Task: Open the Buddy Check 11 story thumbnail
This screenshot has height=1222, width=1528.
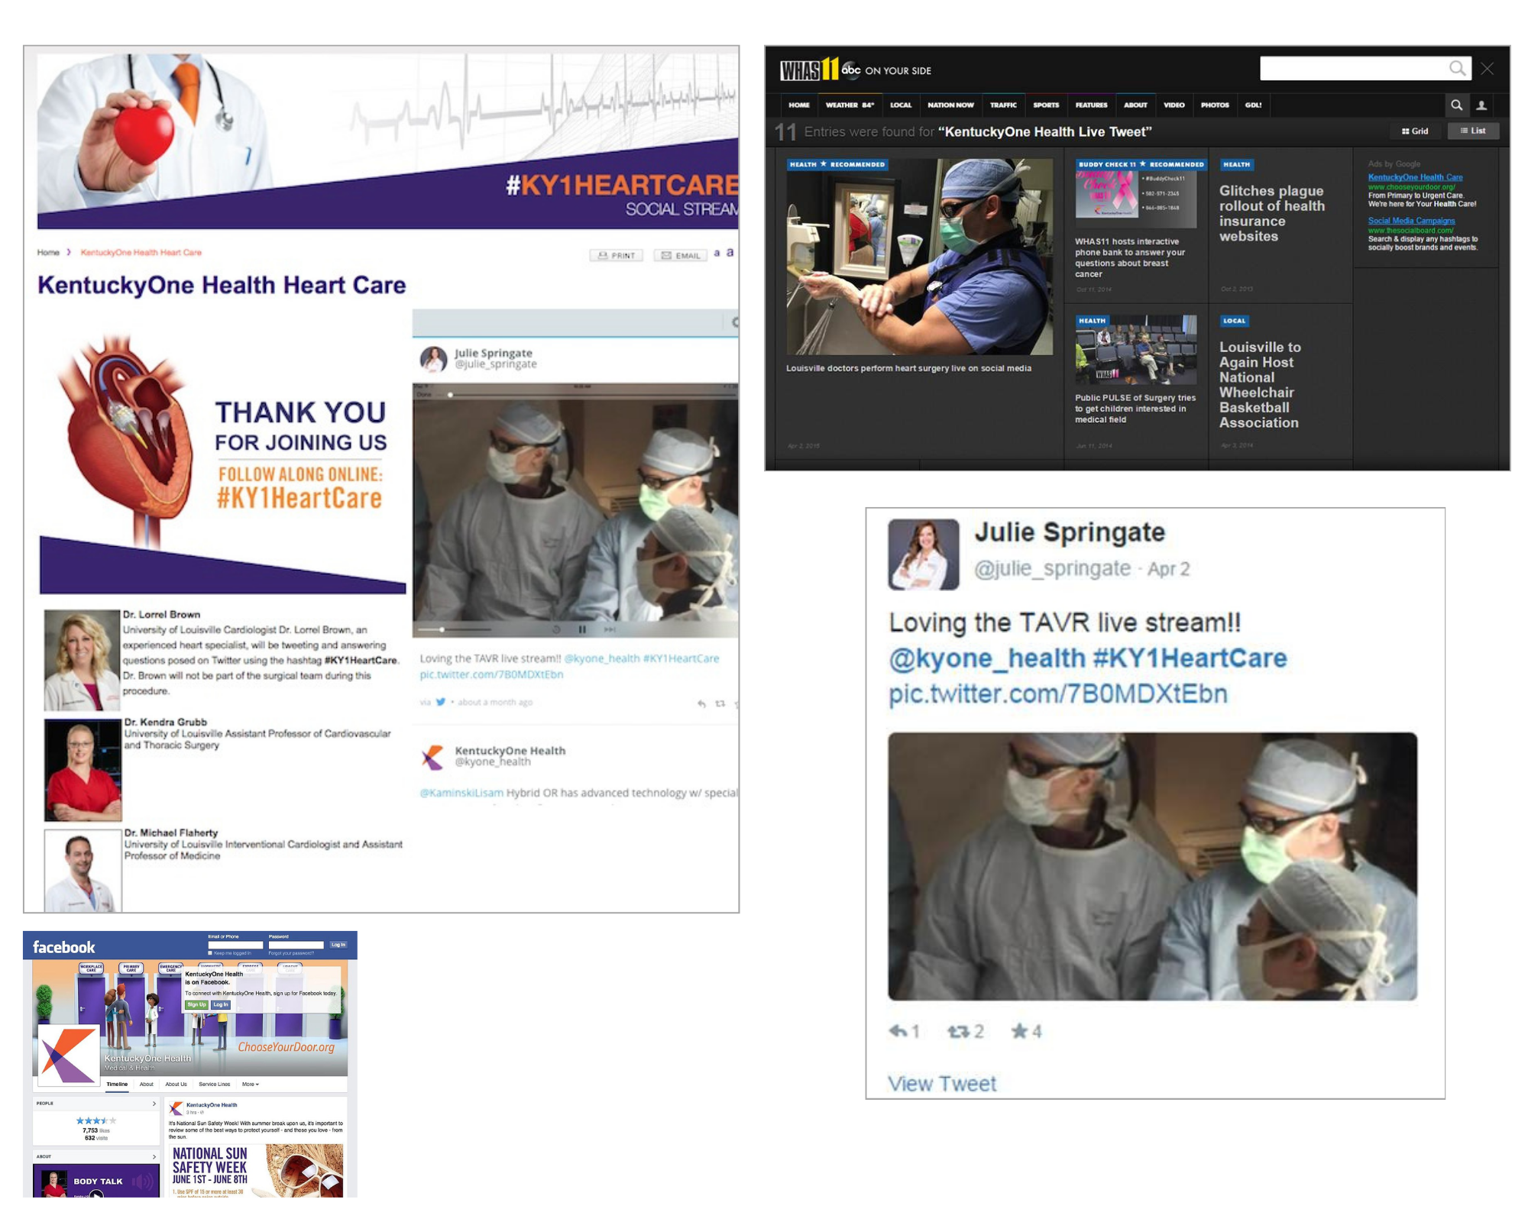Action: pos(1135,194)
